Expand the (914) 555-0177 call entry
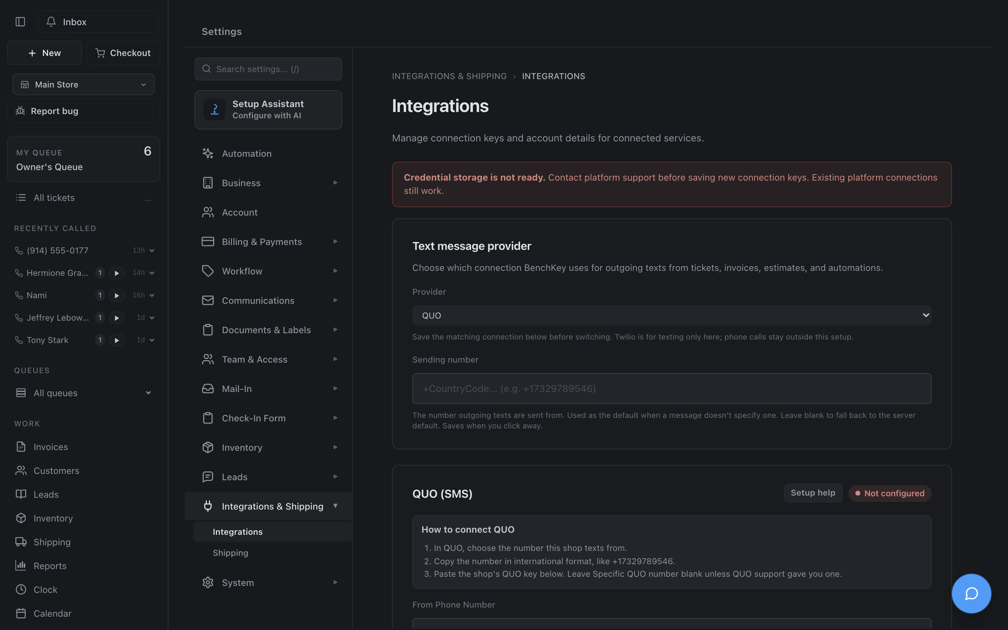This screenshot has width=1008, height=630. click(152, 250)
